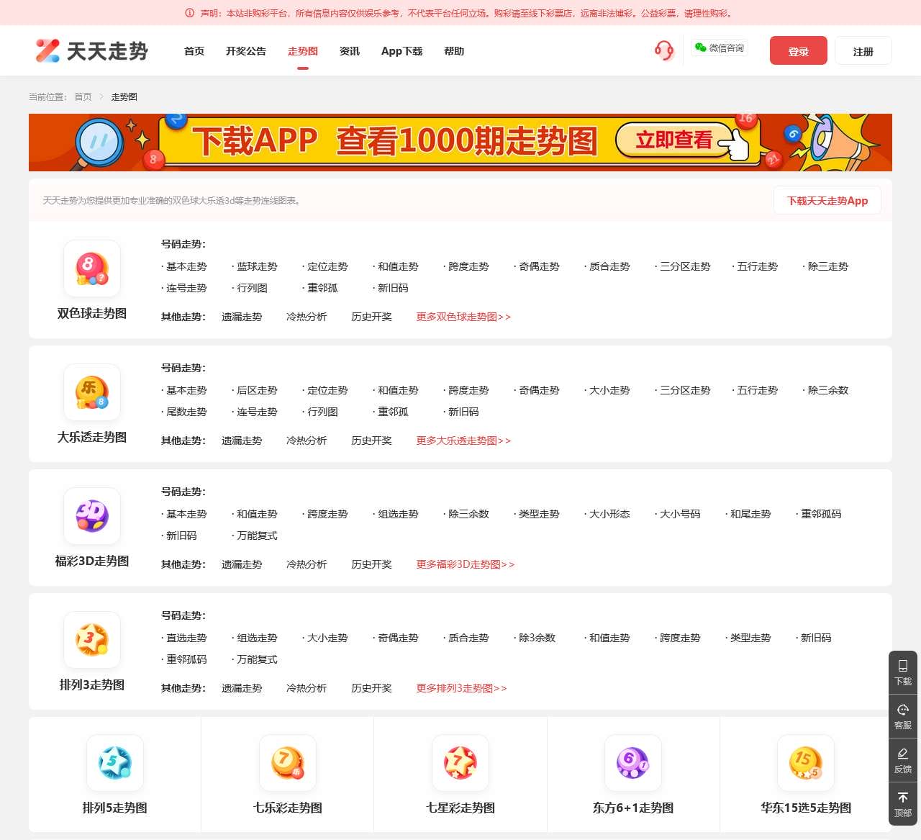Click the 下载天天走势App button
The height and width of the screenshot is (840, 921).
click(827, 201)
